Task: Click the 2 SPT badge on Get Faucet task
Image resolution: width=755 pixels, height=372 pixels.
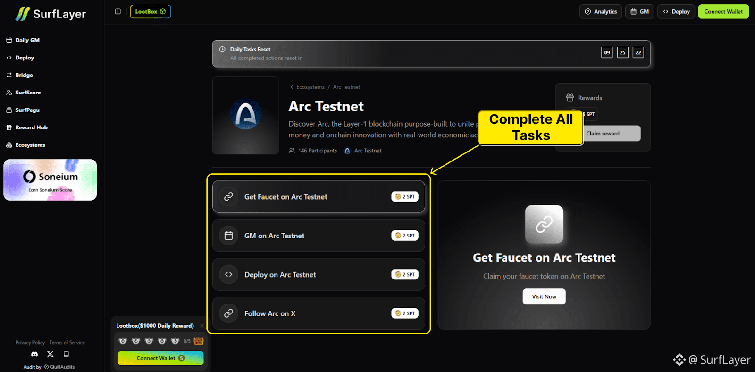Action: click(x=405, y=197)
